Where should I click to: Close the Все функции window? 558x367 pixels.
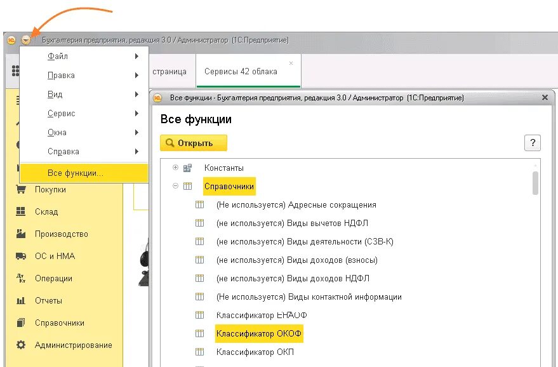545,98
